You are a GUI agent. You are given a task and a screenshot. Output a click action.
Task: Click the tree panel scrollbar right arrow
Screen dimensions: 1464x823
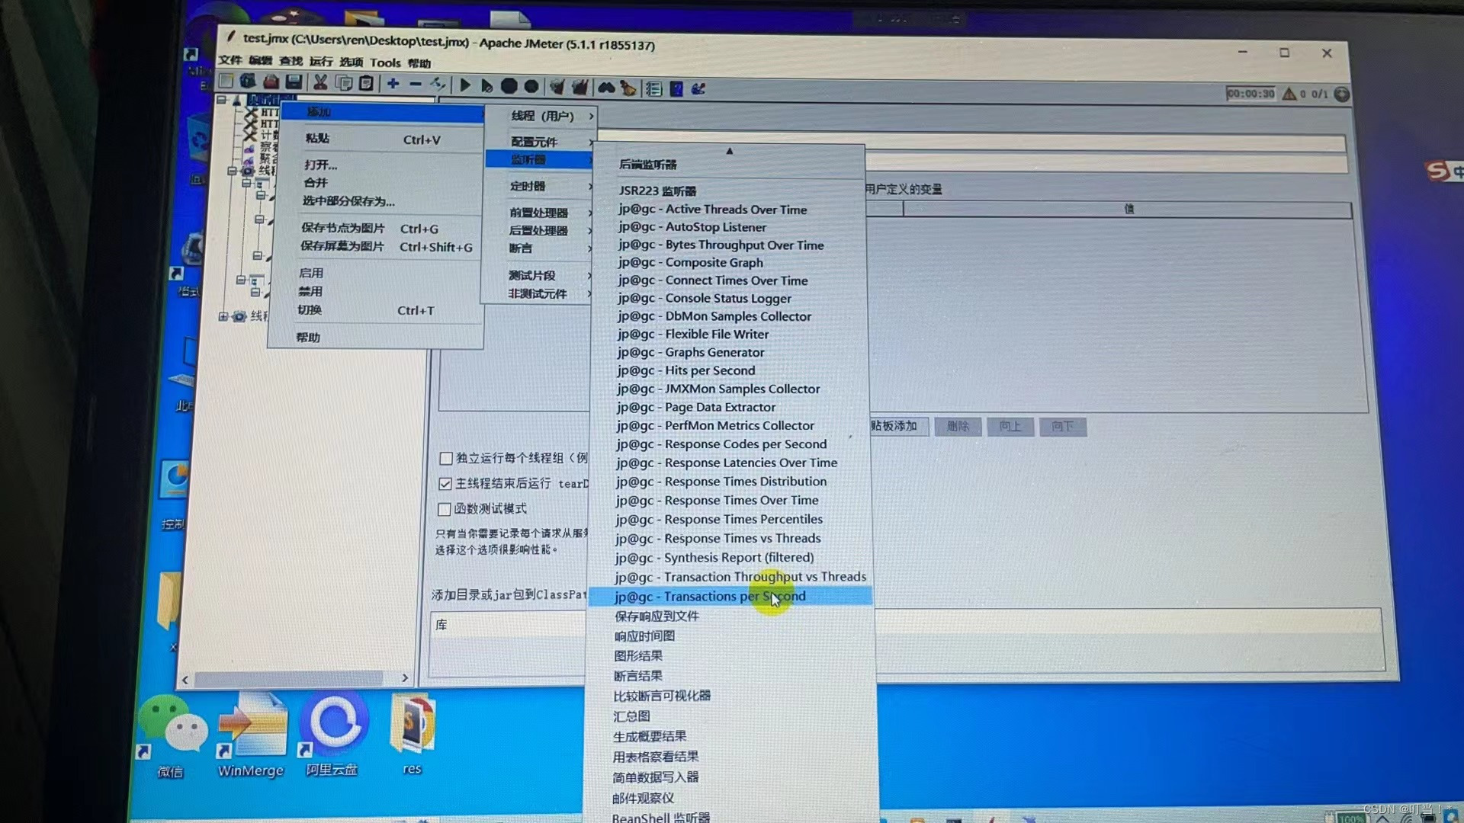coord(405,678)
